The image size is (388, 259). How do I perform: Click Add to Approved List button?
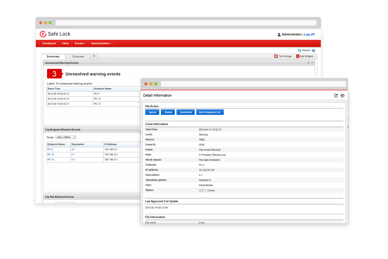210,112
